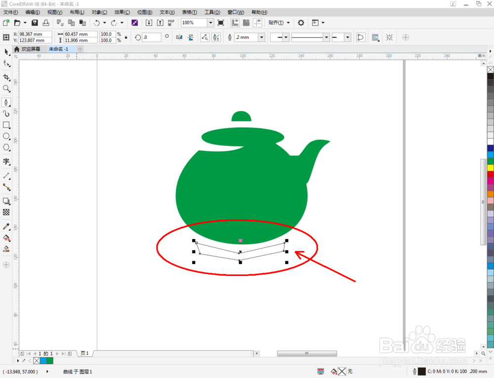Pick the green palette swatch
The width and height of the screenshot is (494, 378).
[491, 161]
